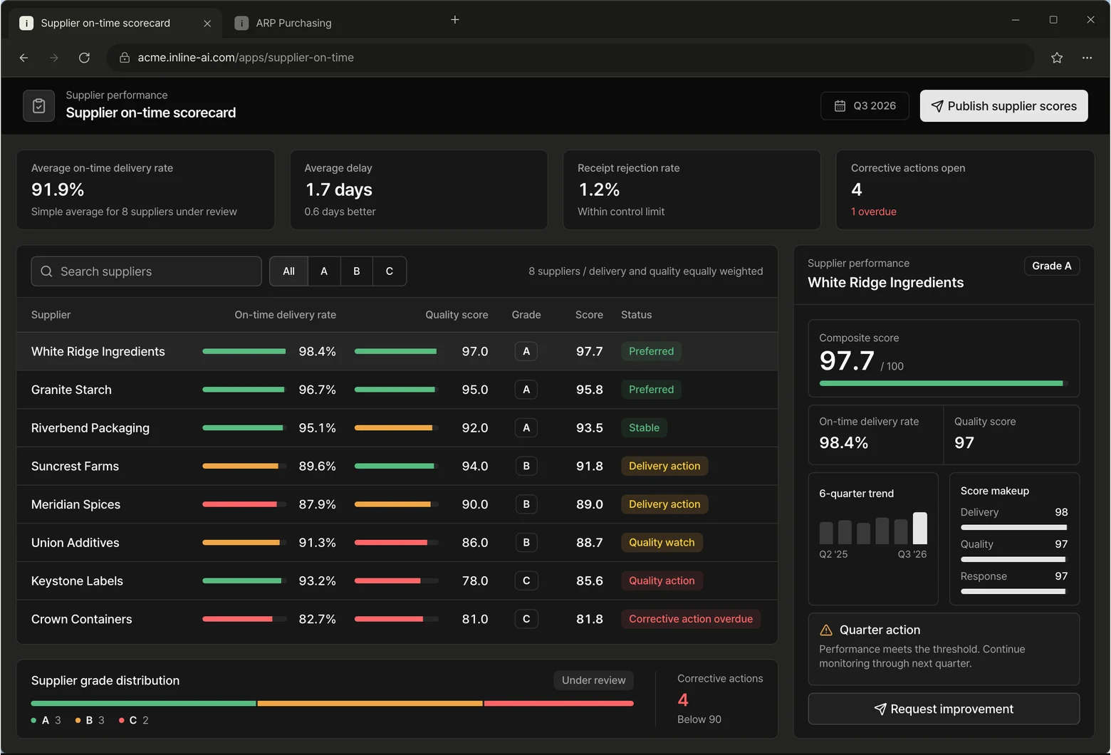Click the Quality score column header

tap(457, 315)
